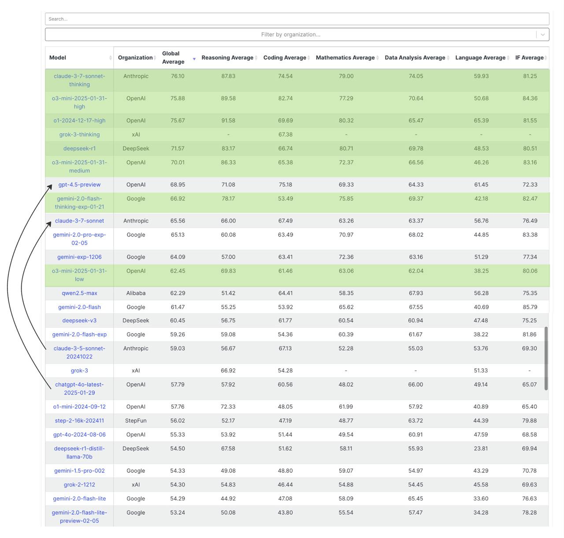The image size is (564, 538).
Task: Sort by Data Analysis Average arrows
Action: click(x=448, y=58)
